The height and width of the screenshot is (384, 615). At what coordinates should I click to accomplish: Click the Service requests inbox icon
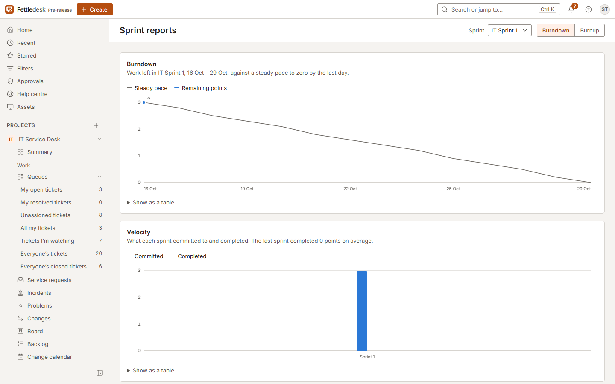click(20, 280)
